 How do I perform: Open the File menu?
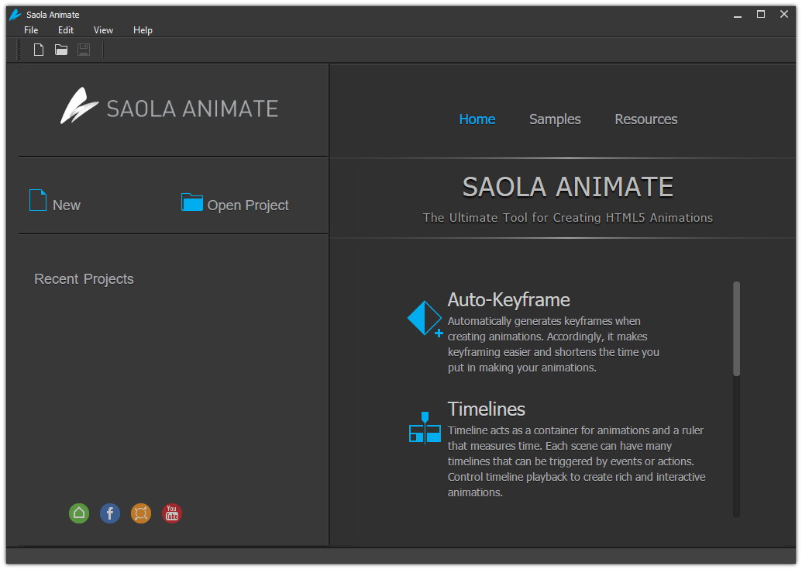coord(30,30)
